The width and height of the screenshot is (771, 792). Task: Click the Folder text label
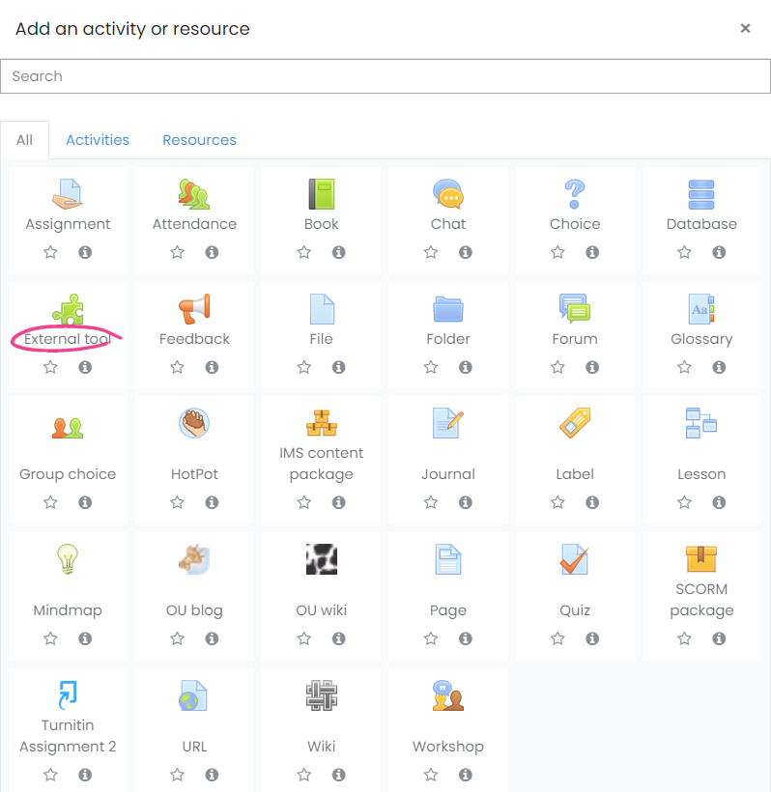(x=448, y=339)
